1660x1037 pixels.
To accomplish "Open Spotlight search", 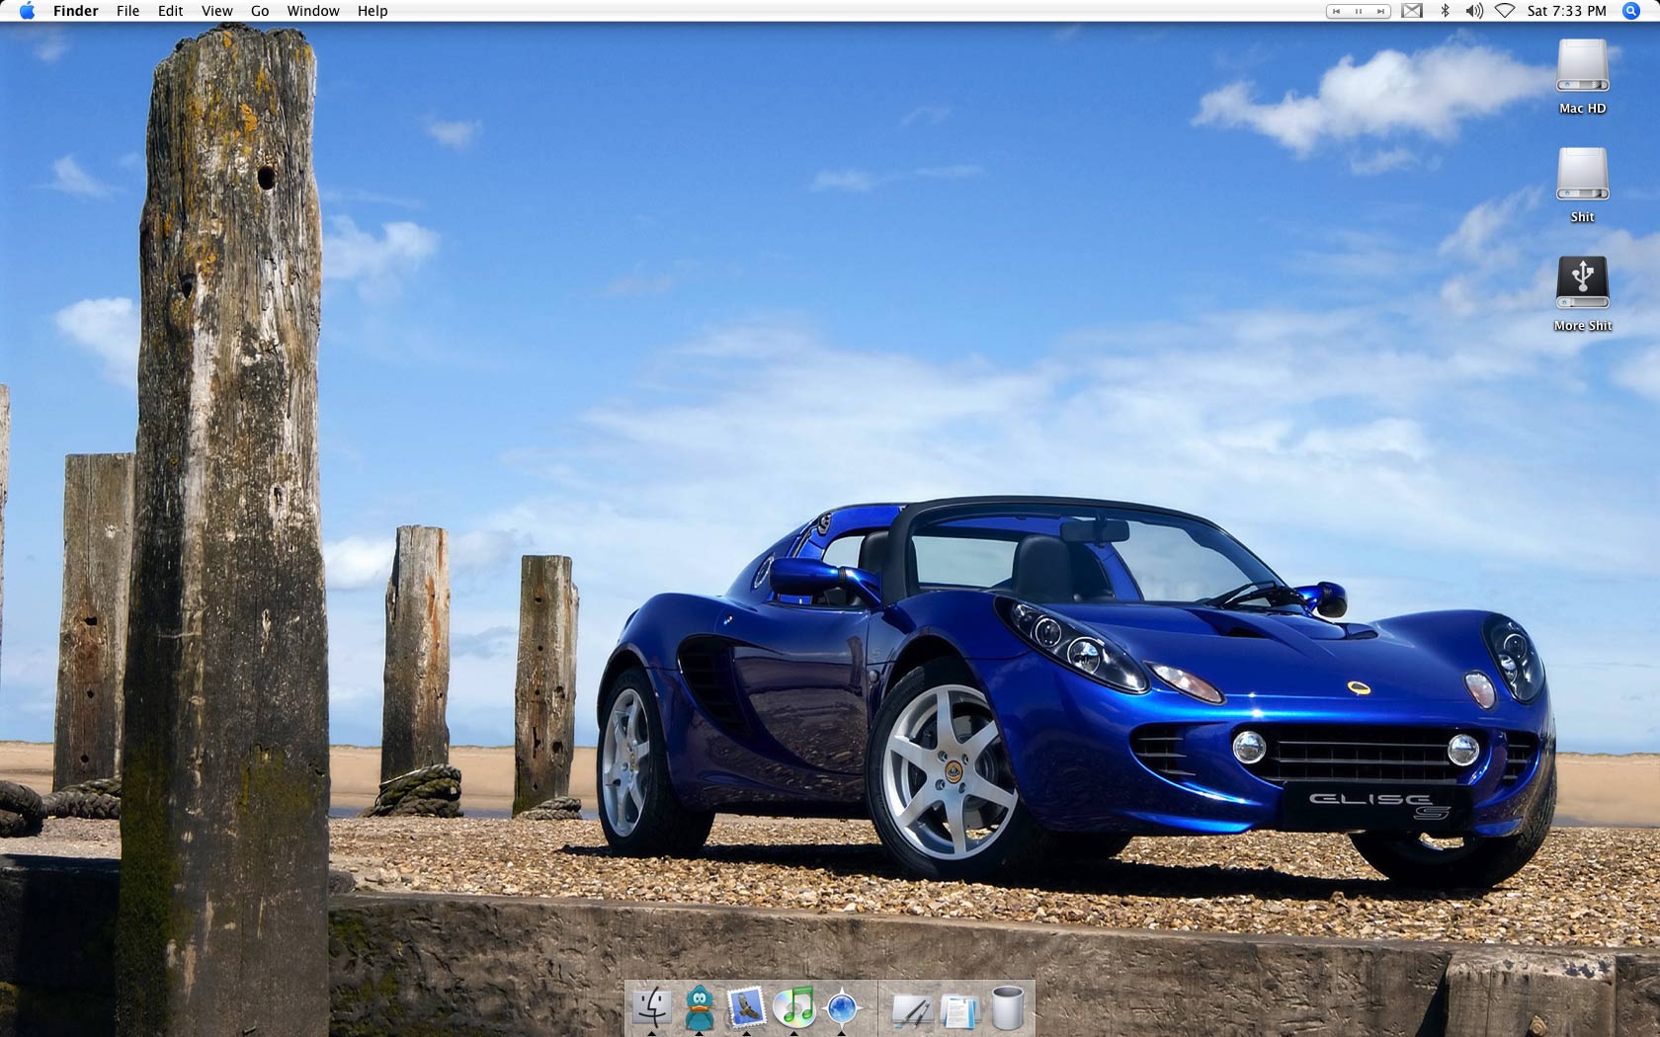I will pyautogui.click(x=1631, y=11).
